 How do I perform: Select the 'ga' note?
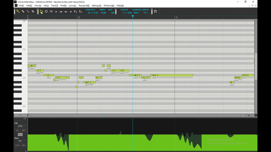[89, 82]
